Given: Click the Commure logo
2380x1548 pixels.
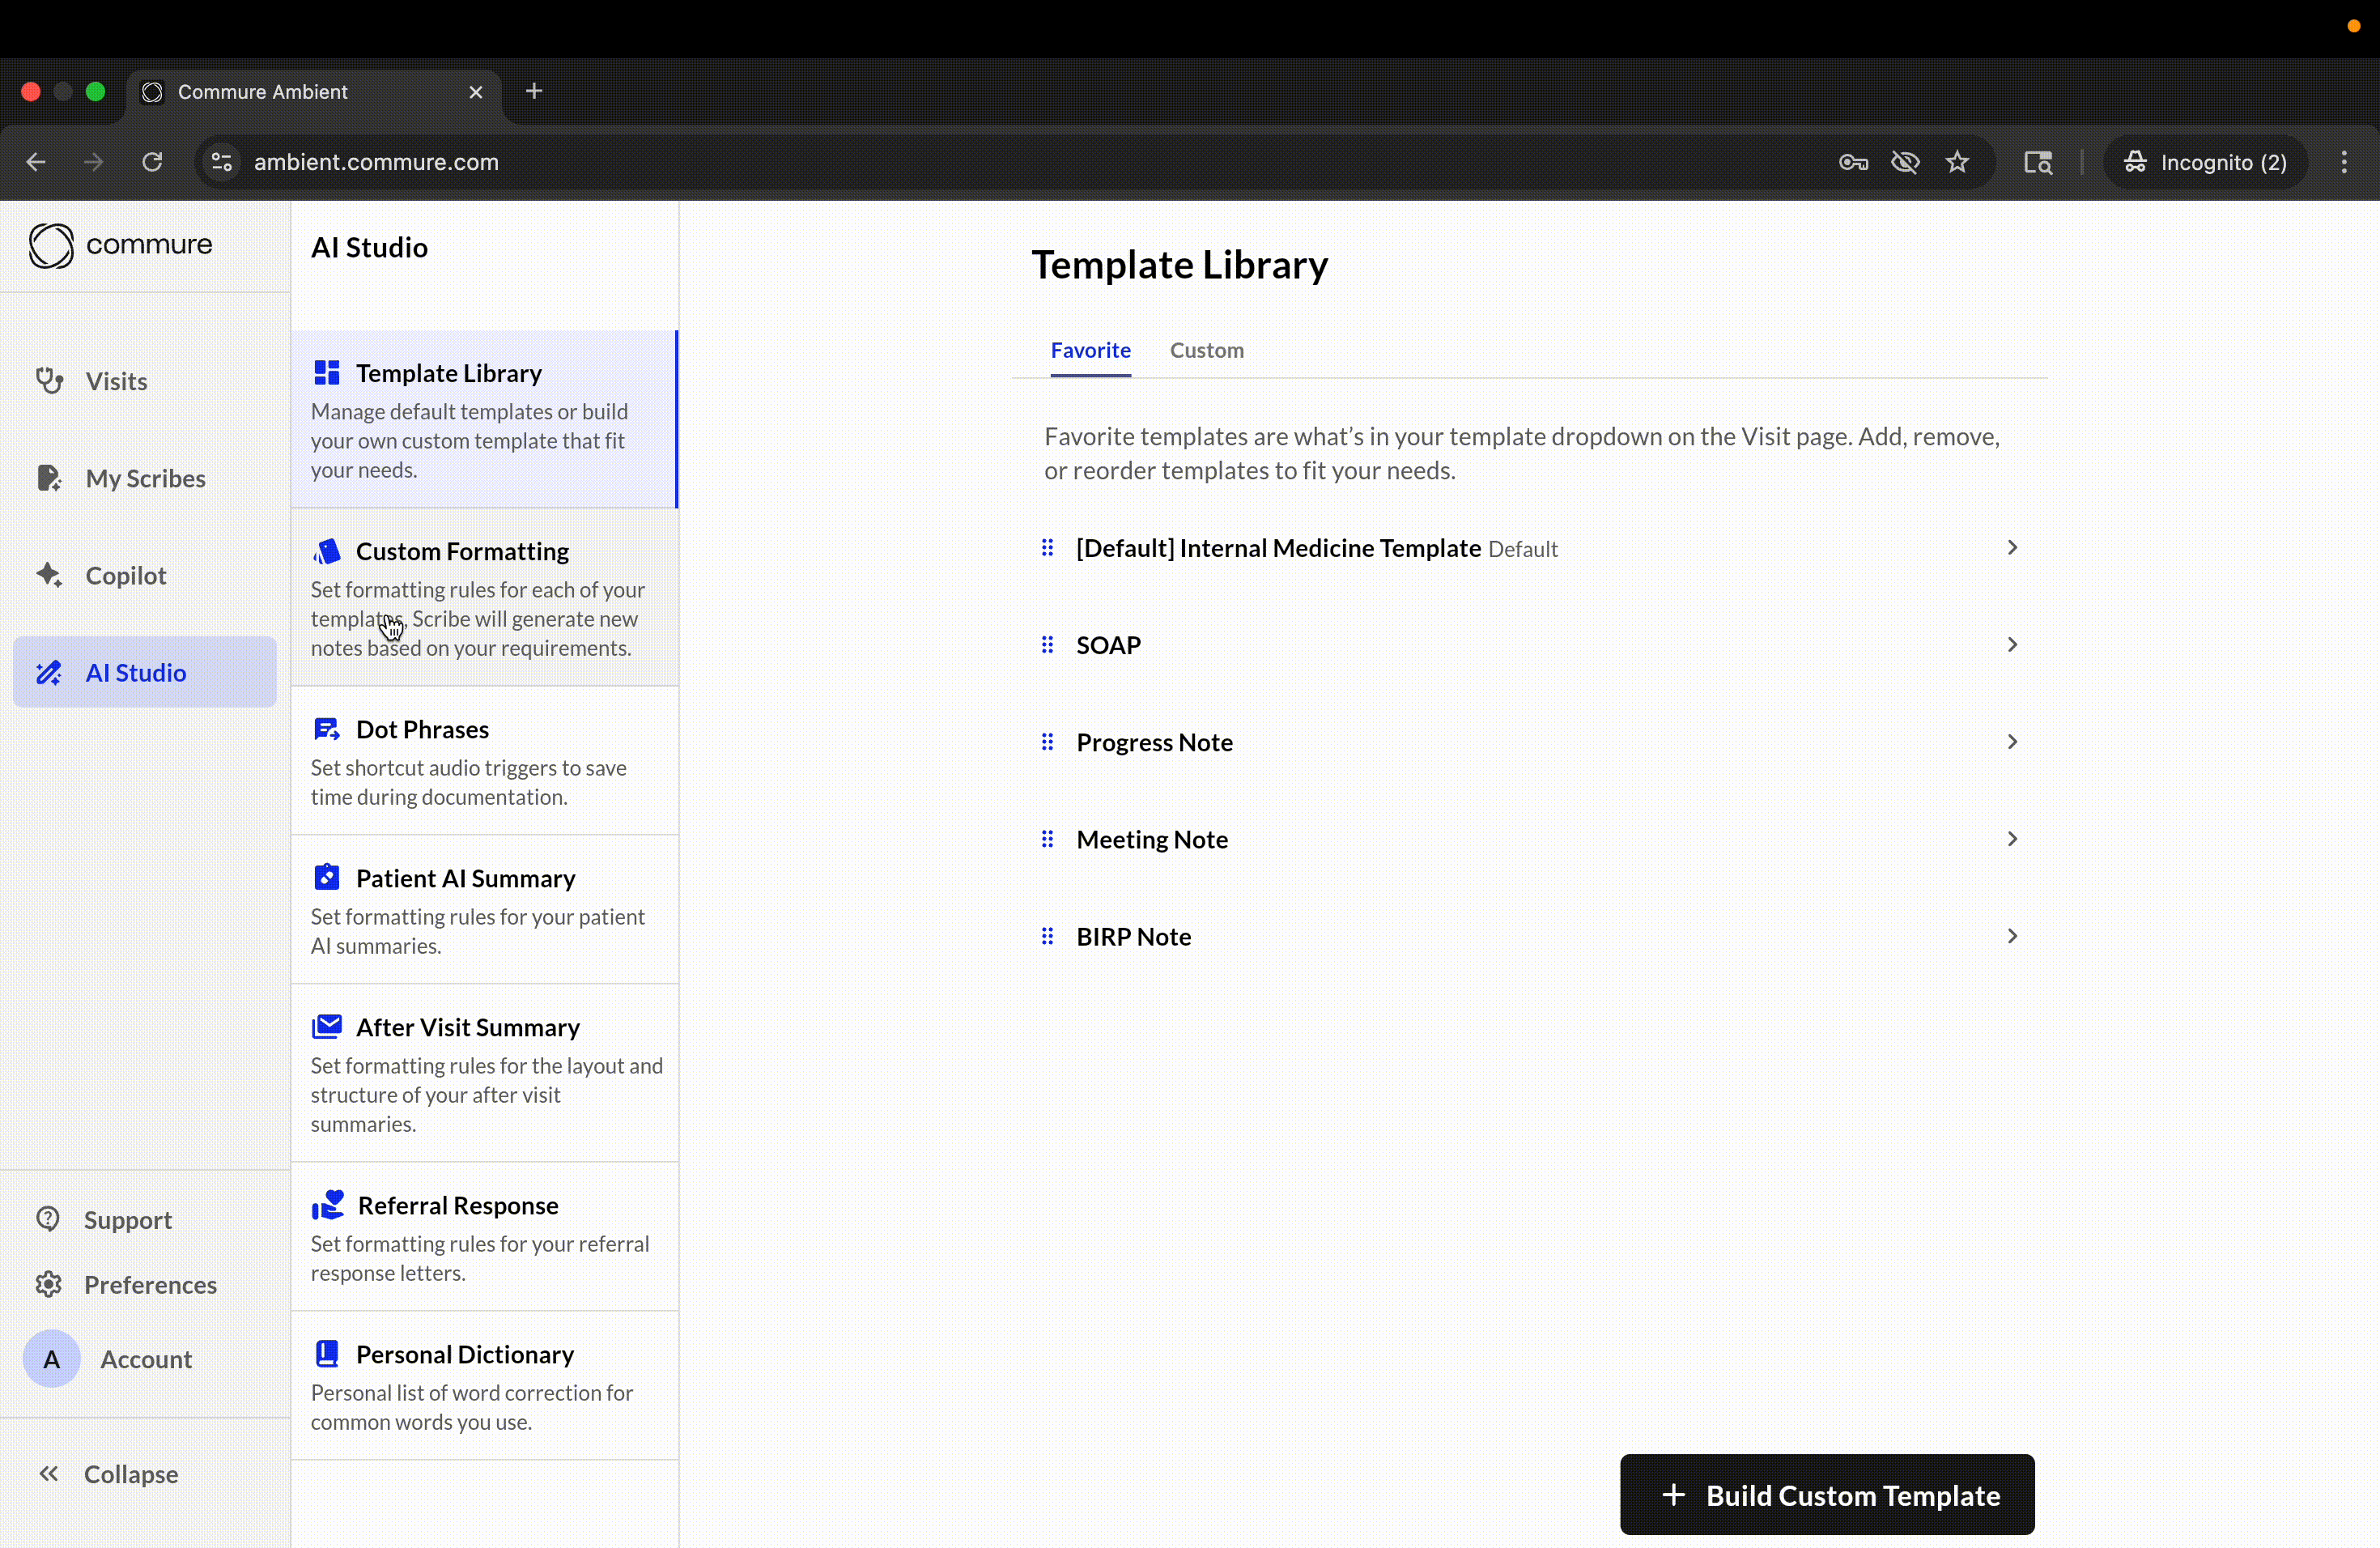Looking at the screenshot, I should 120,246.
